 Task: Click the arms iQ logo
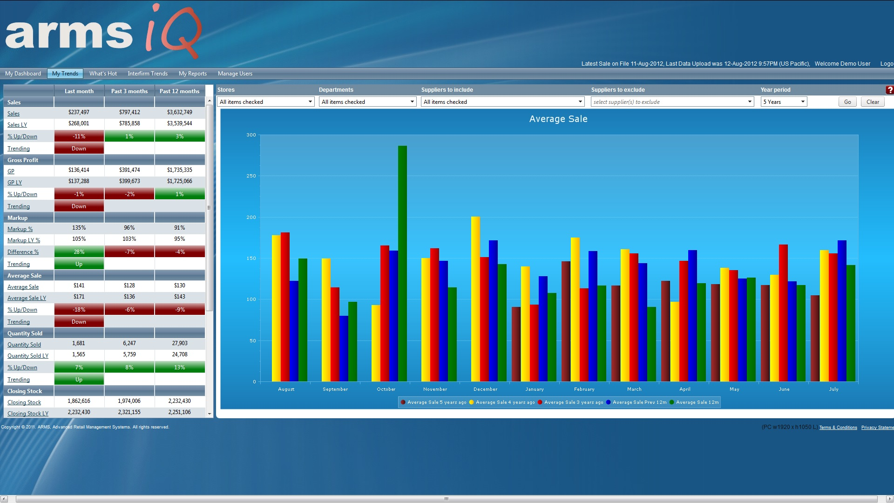point(103,32)
